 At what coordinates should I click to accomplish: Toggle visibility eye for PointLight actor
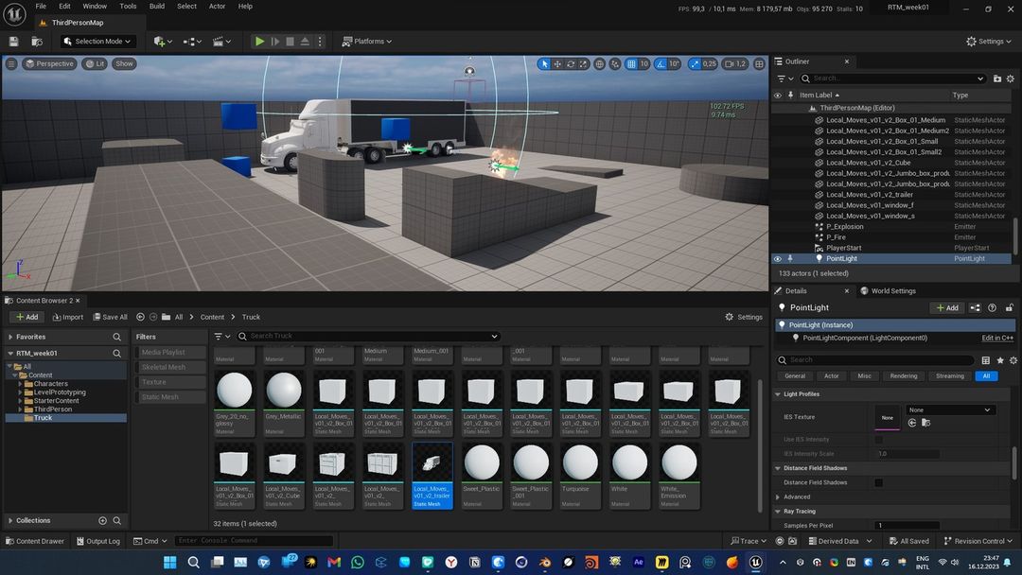click(x=778, y=258)
